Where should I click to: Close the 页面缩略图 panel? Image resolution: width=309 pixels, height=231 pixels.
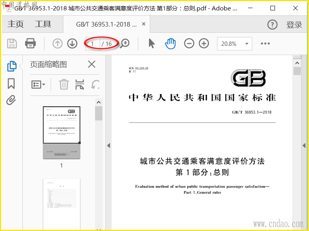click(x=92, y=64)
